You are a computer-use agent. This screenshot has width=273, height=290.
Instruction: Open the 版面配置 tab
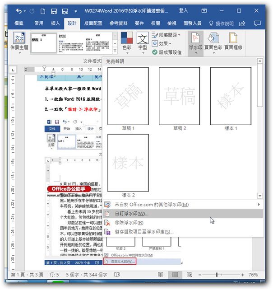point(93,23)
